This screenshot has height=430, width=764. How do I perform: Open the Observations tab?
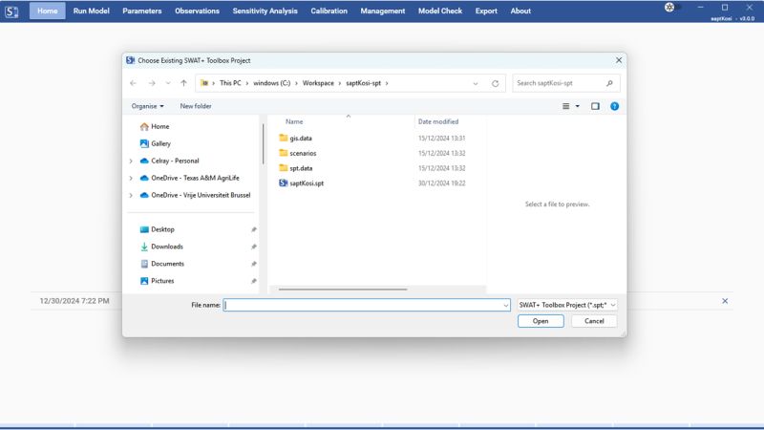(197, 11)
